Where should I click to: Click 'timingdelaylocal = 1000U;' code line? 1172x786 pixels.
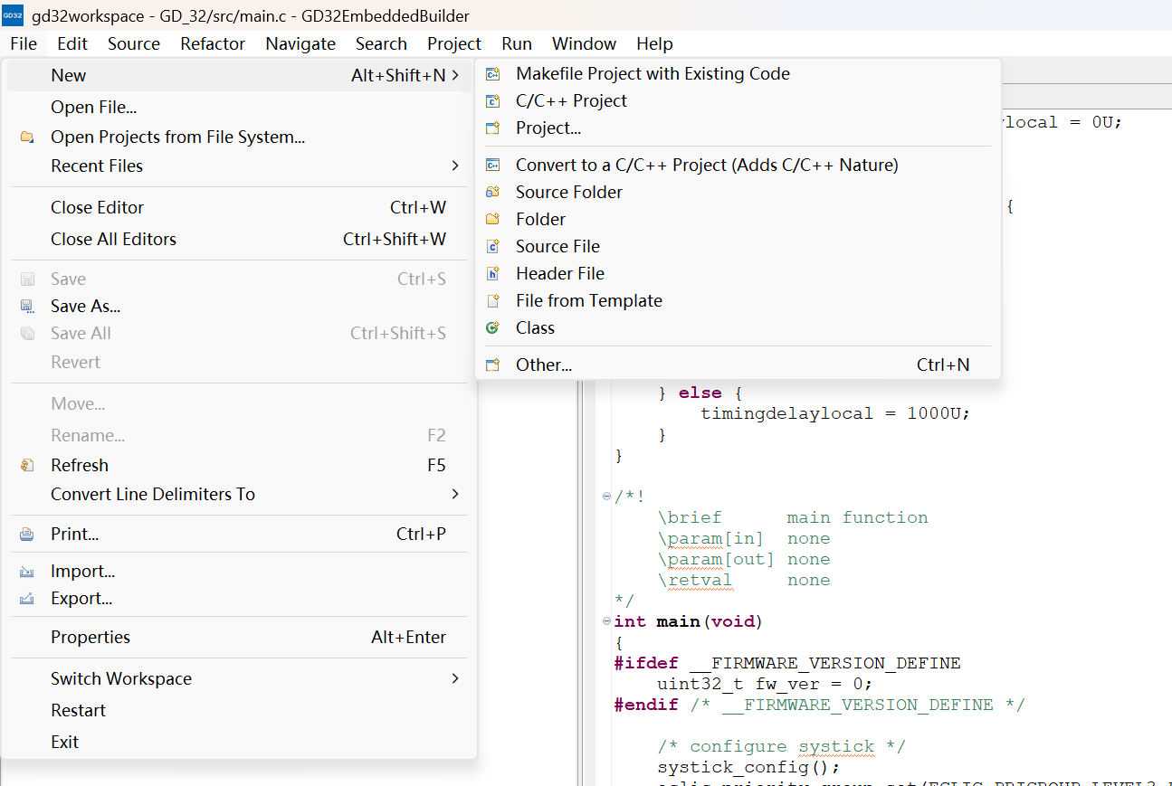click(835, 413)
